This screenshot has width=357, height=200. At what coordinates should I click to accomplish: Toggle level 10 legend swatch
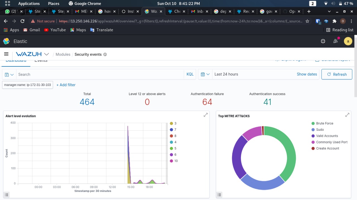pos(172,161)
